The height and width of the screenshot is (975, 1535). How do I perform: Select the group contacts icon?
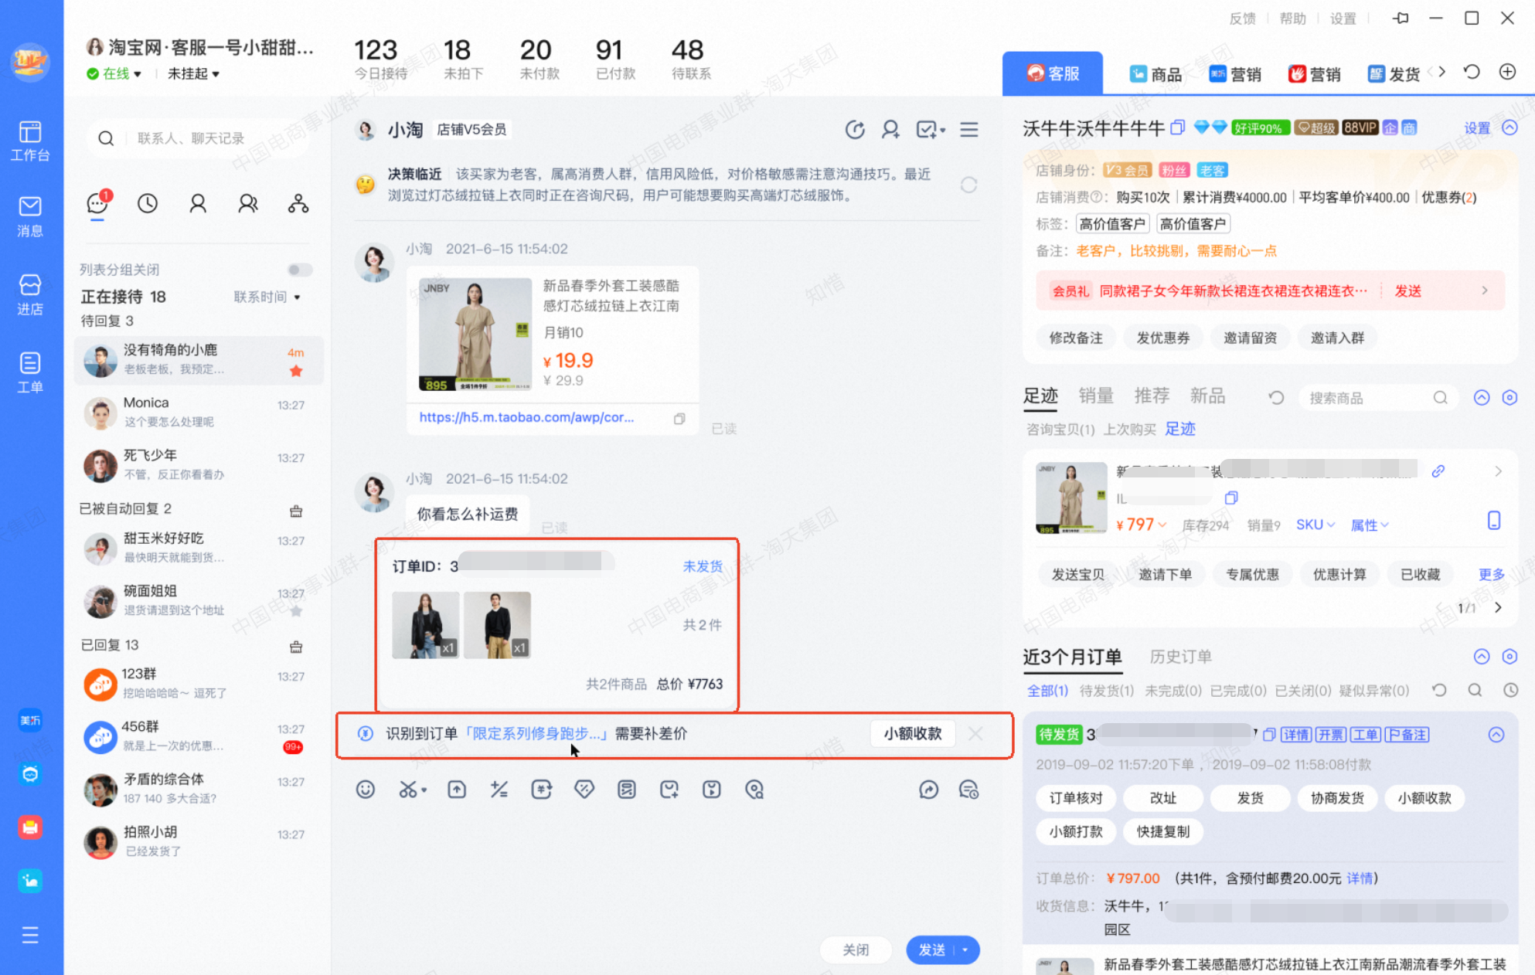pyautogui.click(x=248, y=203)
